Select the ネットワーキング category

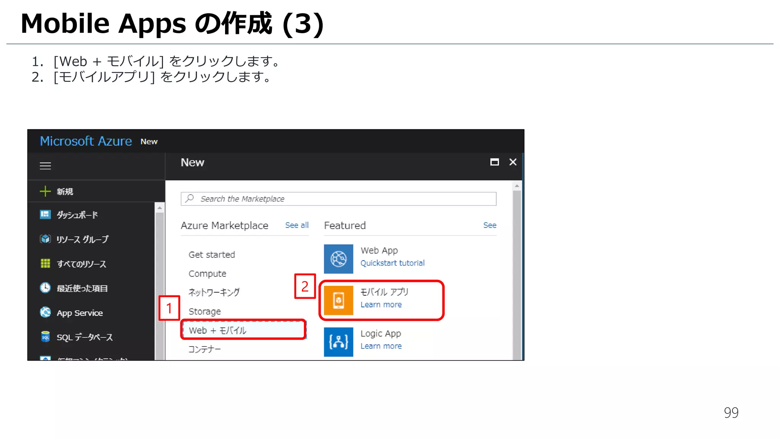(x=214, y=292)
